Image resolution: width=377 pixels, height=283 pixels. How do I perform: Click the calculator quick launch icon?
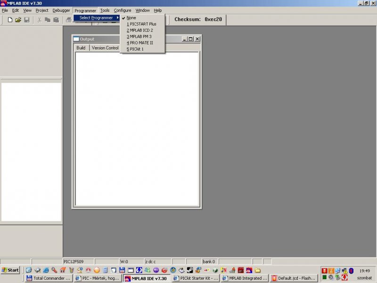pyautogui.click(x=105, y=270)
